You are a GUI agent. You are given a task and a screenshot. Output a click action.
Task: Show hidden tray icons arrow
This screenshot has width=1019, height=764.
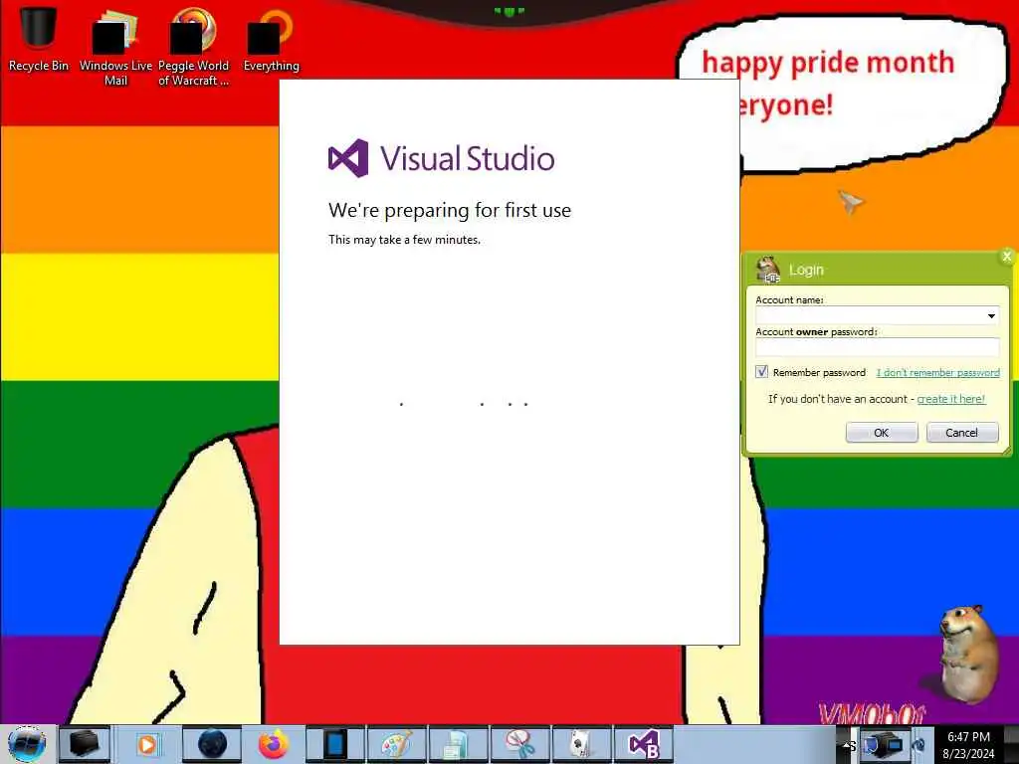[848, 745]
